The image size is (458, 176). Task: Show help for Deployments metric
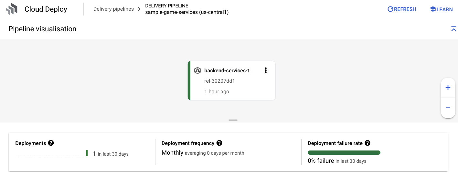pos(51,143)
